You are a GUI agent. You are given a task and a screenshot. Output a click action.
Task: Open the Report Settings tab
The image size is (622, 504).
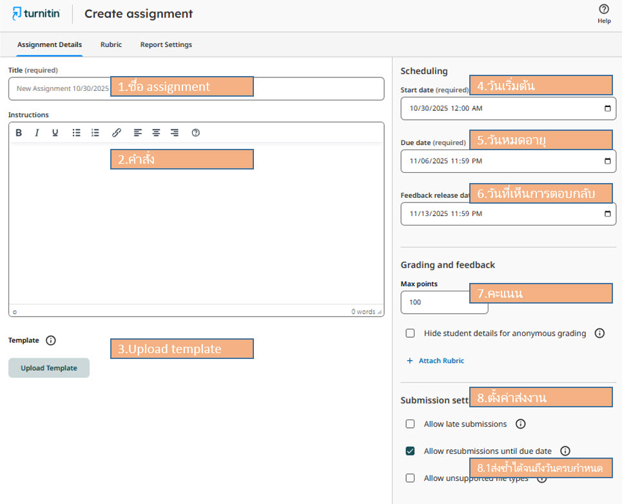166,44
